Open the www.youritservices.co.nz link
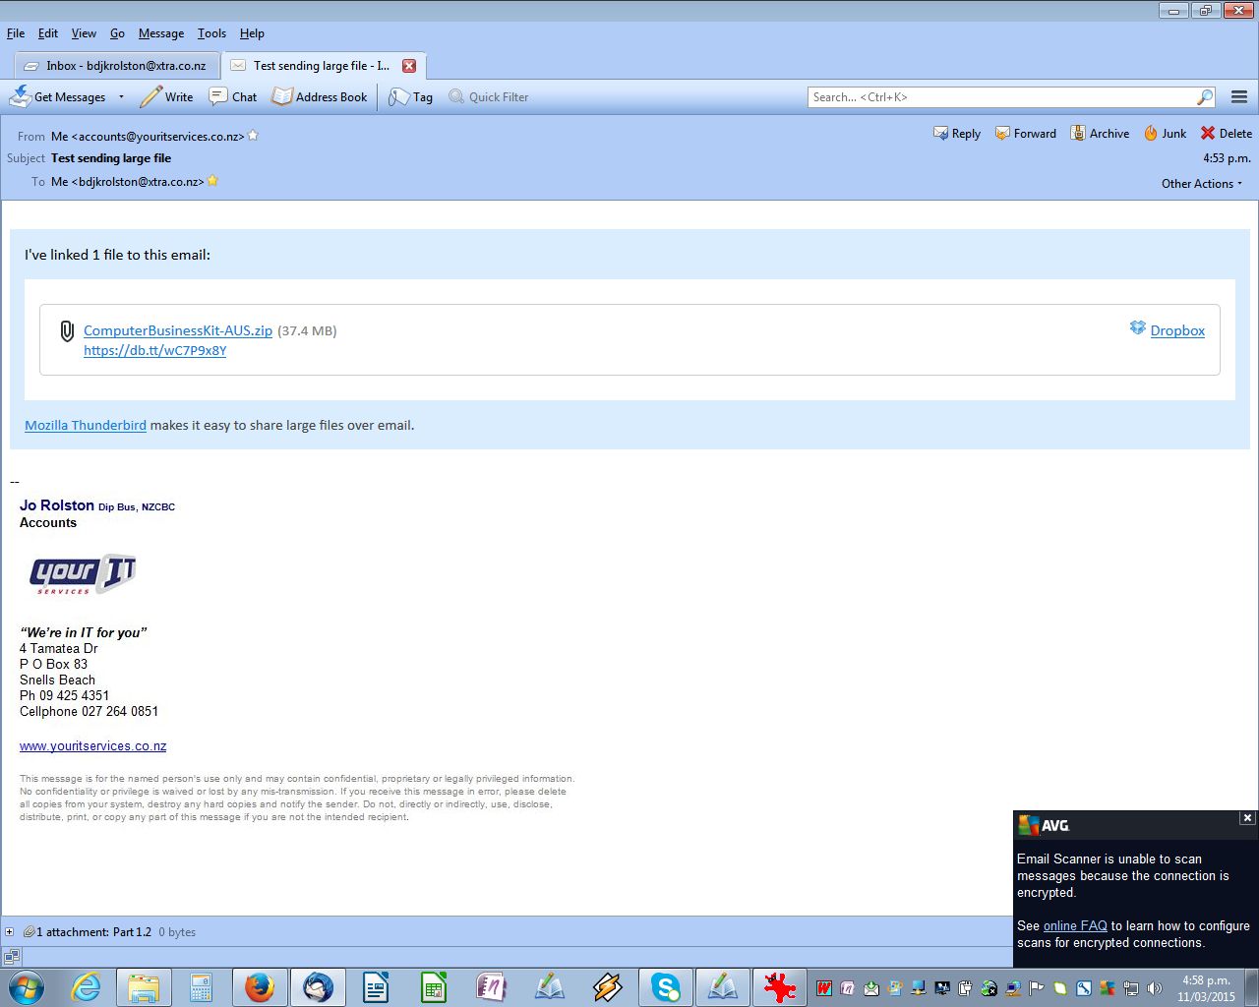Image resolution: width=1259 pixels, height=1007 pixels. click(x=93, y=746)
